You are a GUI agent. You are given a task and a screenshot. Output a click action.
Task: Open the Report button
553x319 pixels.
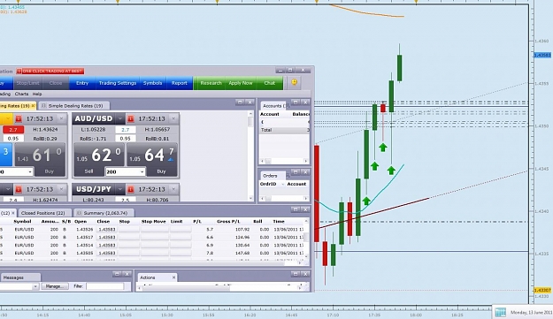pos(179,83)
